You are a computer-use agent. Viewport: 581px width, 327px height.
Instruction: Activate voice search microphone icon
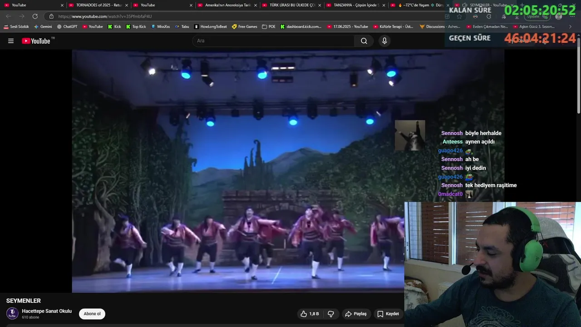[x=384, y=41]
